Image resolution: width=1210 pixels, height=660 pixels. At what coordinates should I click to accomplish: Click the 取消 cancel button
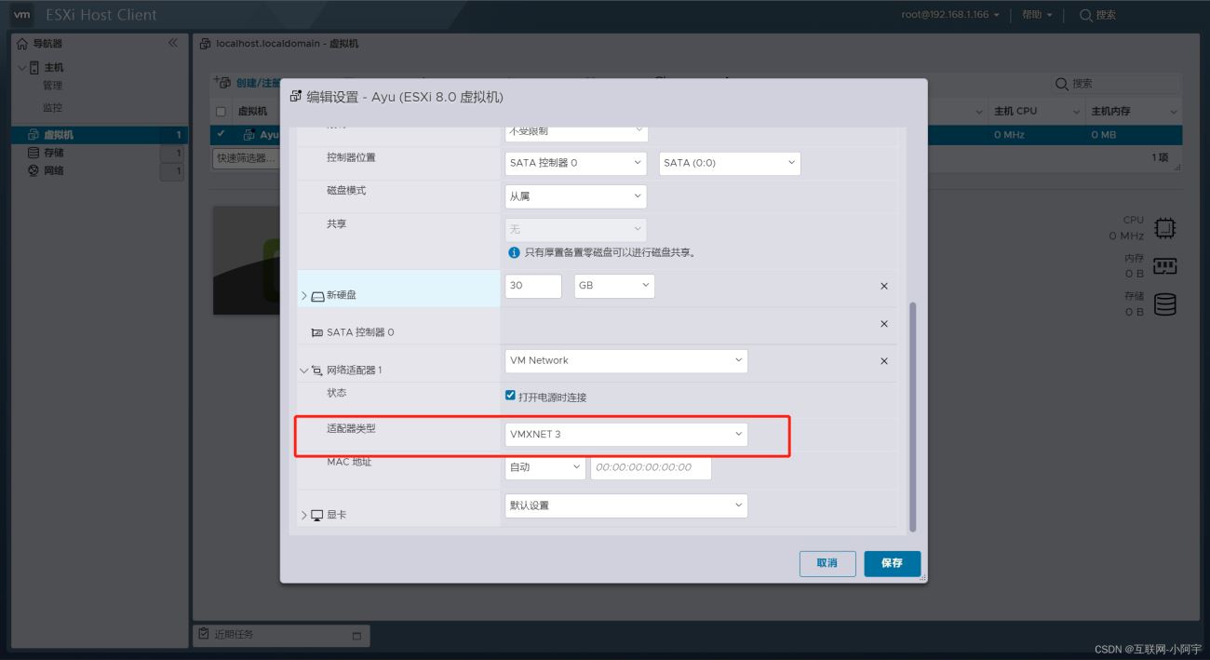coord(827,563)
